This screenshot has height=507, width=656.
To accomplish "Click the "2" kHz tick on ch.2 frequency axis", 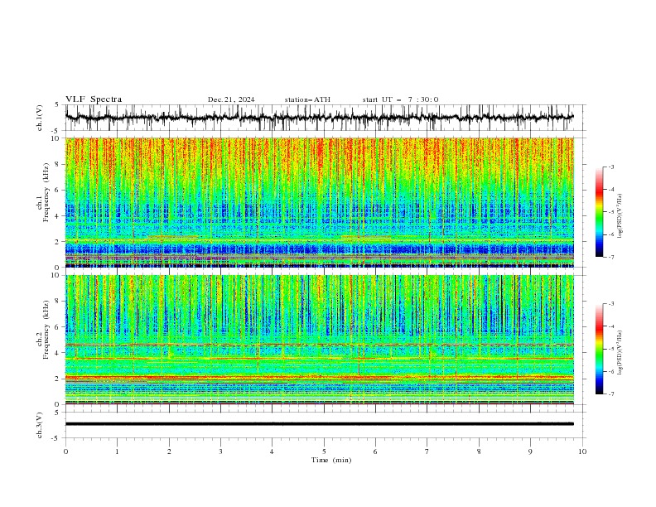I will pos(58,379).
